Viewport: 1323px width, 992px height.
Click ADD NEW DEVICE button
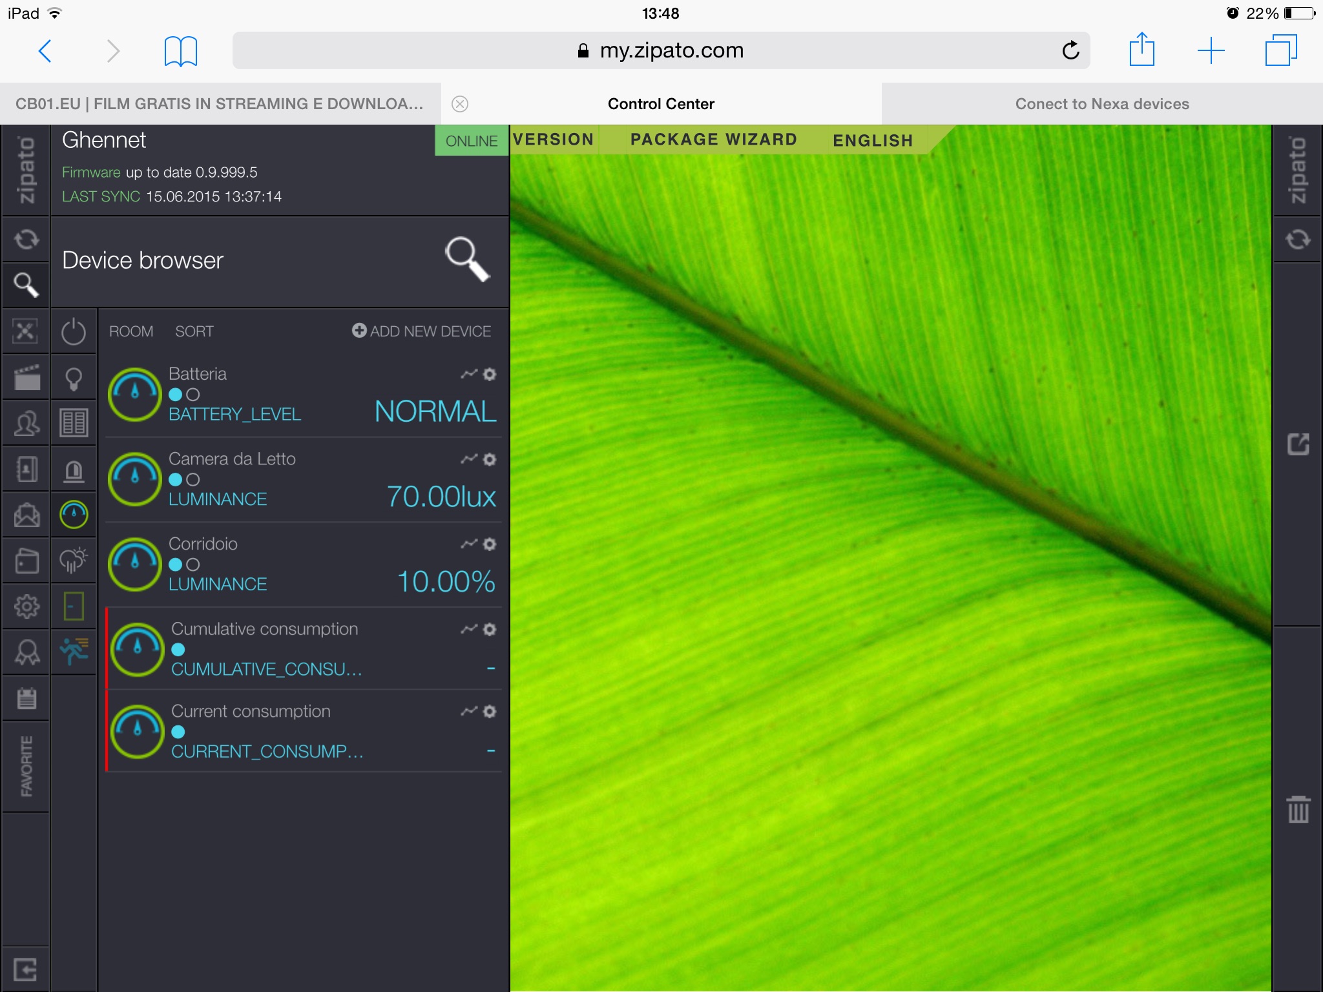pyautogui.click(x=421, y=331)
